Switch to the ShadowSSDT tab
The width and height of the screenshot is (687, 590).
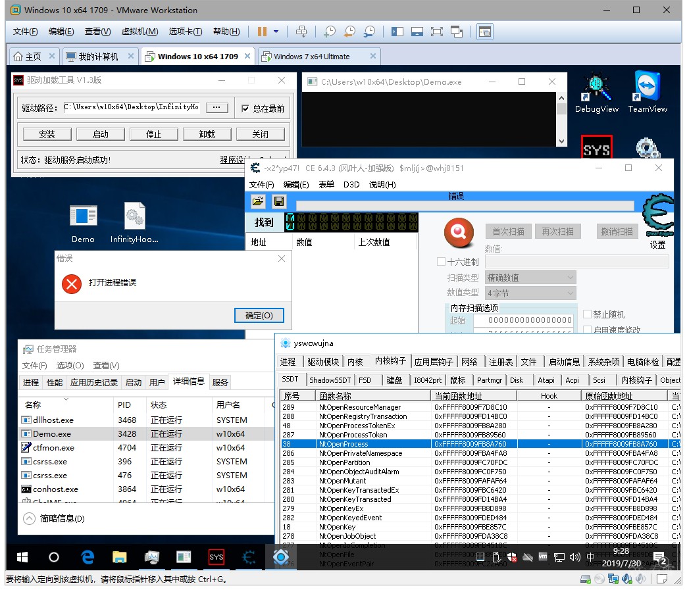click(x=330, y=380)
